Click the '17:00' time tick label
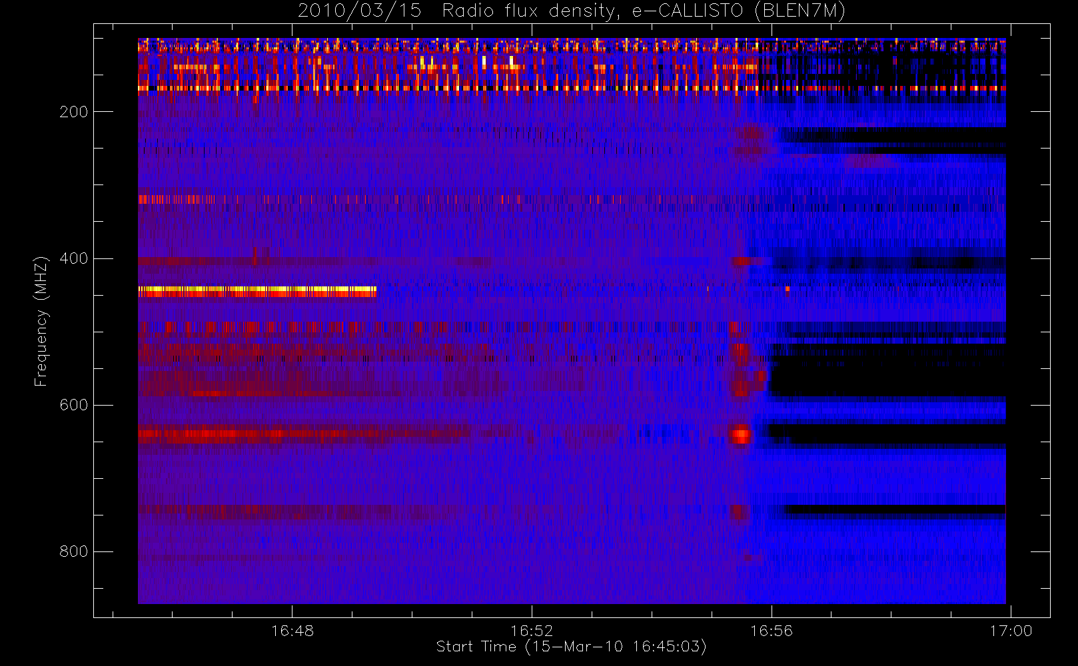The height and width of the screenshot is (666, 1078). point(1011,630)
